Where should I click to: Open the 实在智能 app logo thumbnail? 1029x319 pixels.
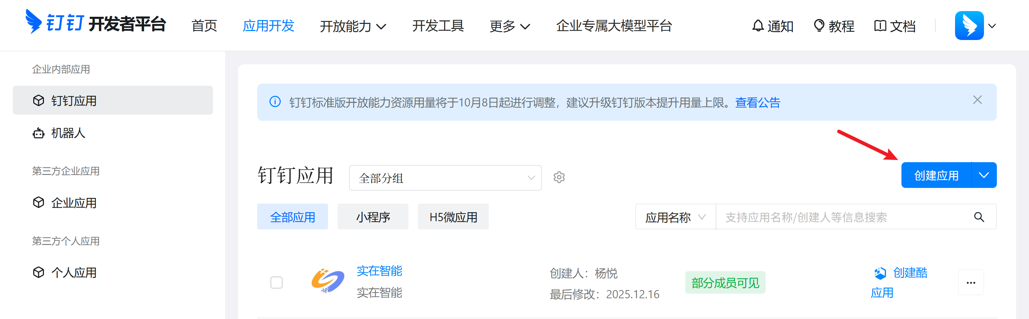coord(328,281)
